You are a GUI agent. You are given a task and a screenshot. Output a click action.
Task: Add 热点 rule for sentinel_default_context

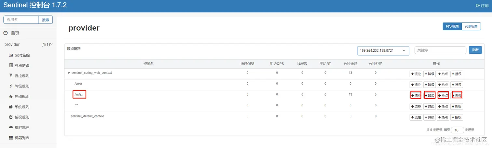[x=443, y=117]
